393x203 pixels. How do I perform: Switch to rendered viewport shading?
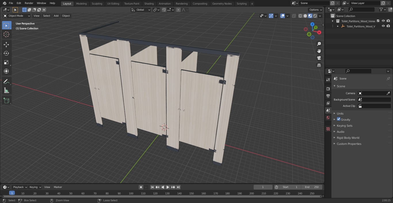(315, 16)
